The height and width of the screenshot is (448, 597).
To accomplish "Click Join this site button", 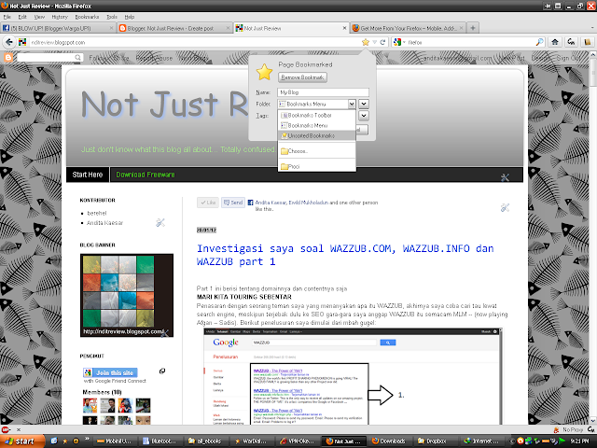I will tap(110, 372).
